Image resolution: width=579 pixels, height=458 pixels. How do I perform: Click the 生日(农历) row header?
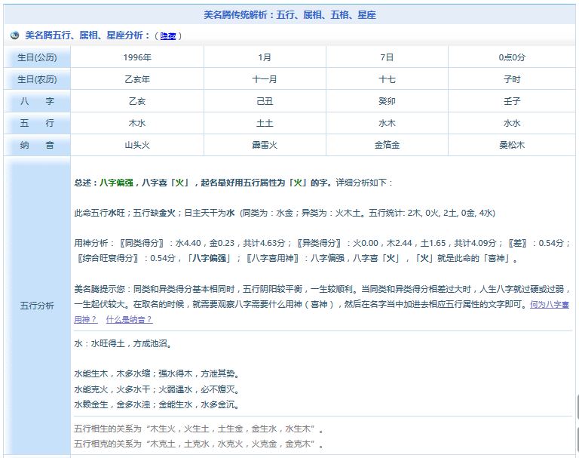(37, 79)
